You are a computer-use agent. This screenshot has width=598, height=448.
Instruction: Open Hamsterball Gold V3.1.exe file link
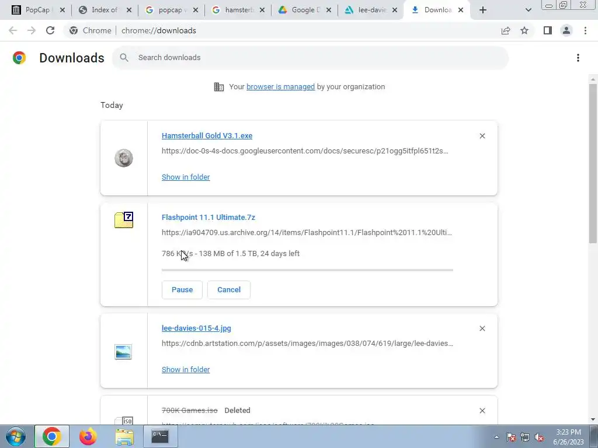point(207,135)
